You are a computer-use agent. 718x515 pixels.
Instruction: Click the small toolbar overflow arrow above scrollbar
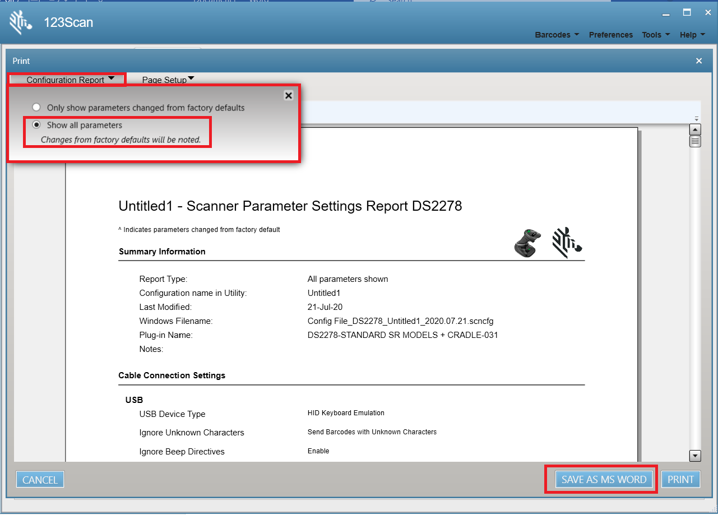click(697, 119)
